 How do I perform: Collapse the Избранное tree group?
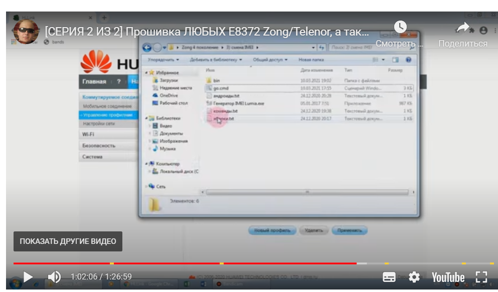[x=146, y=73]
